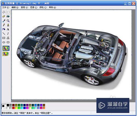Select the Pencil tool
Screen dimensions: 137x116
coord(4,25)
